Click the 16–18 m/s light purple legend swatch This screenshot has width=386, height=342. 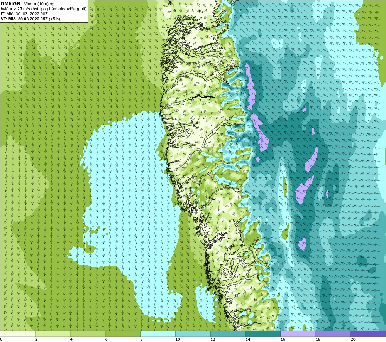(298, 334)
